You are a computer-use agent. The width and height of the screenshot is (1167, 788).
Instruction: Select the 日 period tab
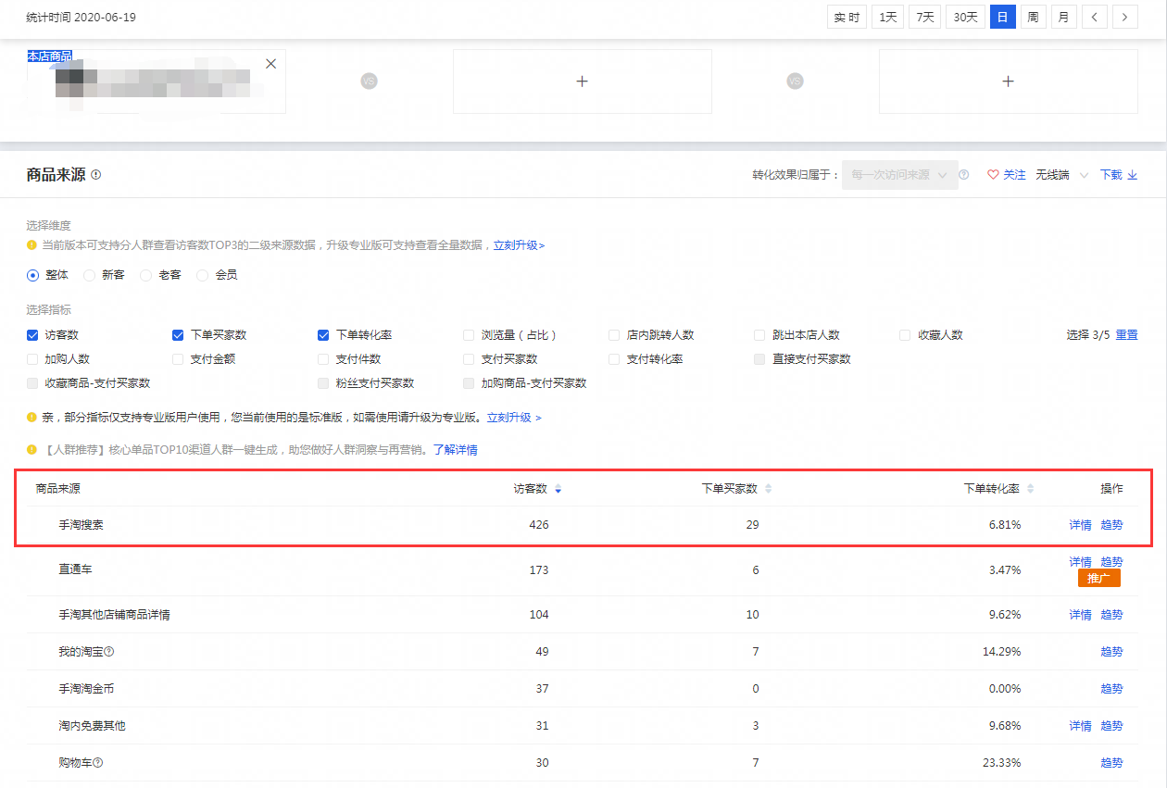pyautogui.click(x=1002, y=17)
